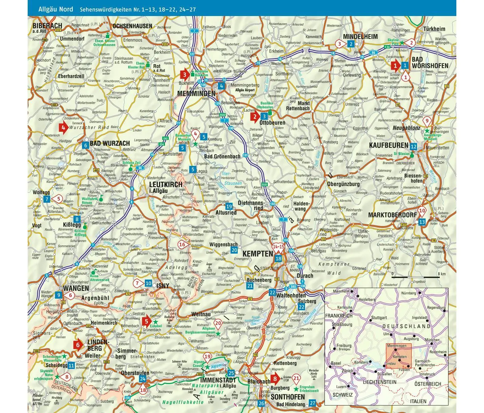Screen dimensions: 484x413
Task: Click red arrow marker 5 near Eistobel
Action: coord(147,321)
